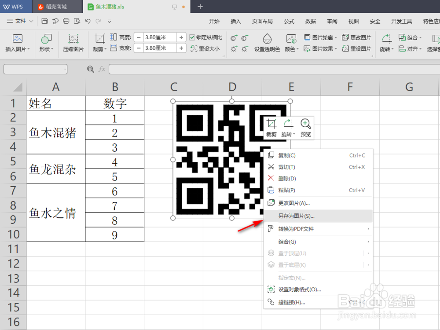The width and height of the screenshot is (440, 330).
Task: Open the Name Box dropdown
Action: click(x=65, y=69)
